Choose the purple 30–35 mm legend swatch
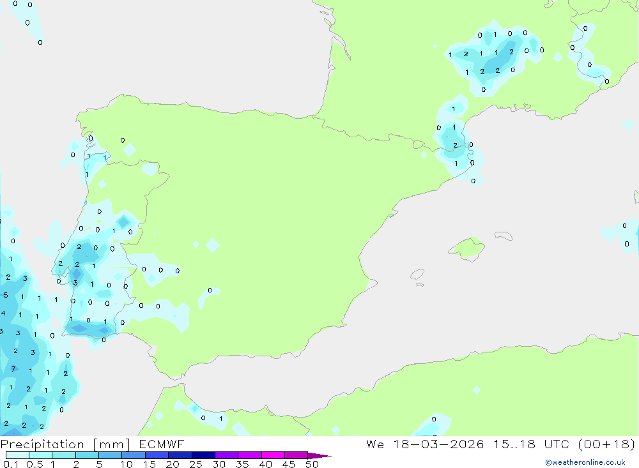 (x=226, y=455)
